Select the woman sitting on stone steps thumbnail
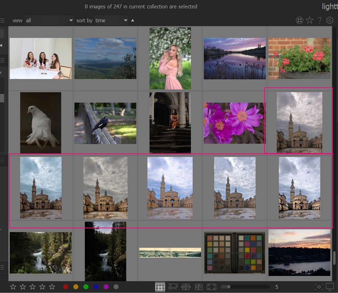The image size is (338, 293). tap(170, 123)
